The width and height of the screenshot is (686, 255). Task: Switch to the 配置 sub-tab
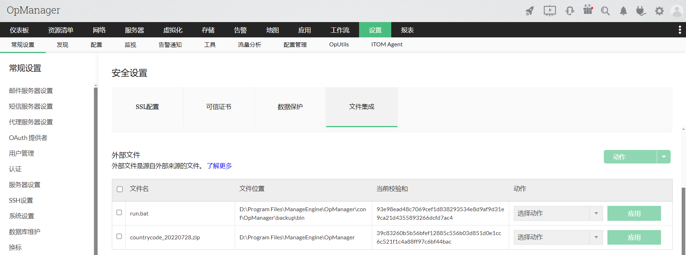(96, 45)
